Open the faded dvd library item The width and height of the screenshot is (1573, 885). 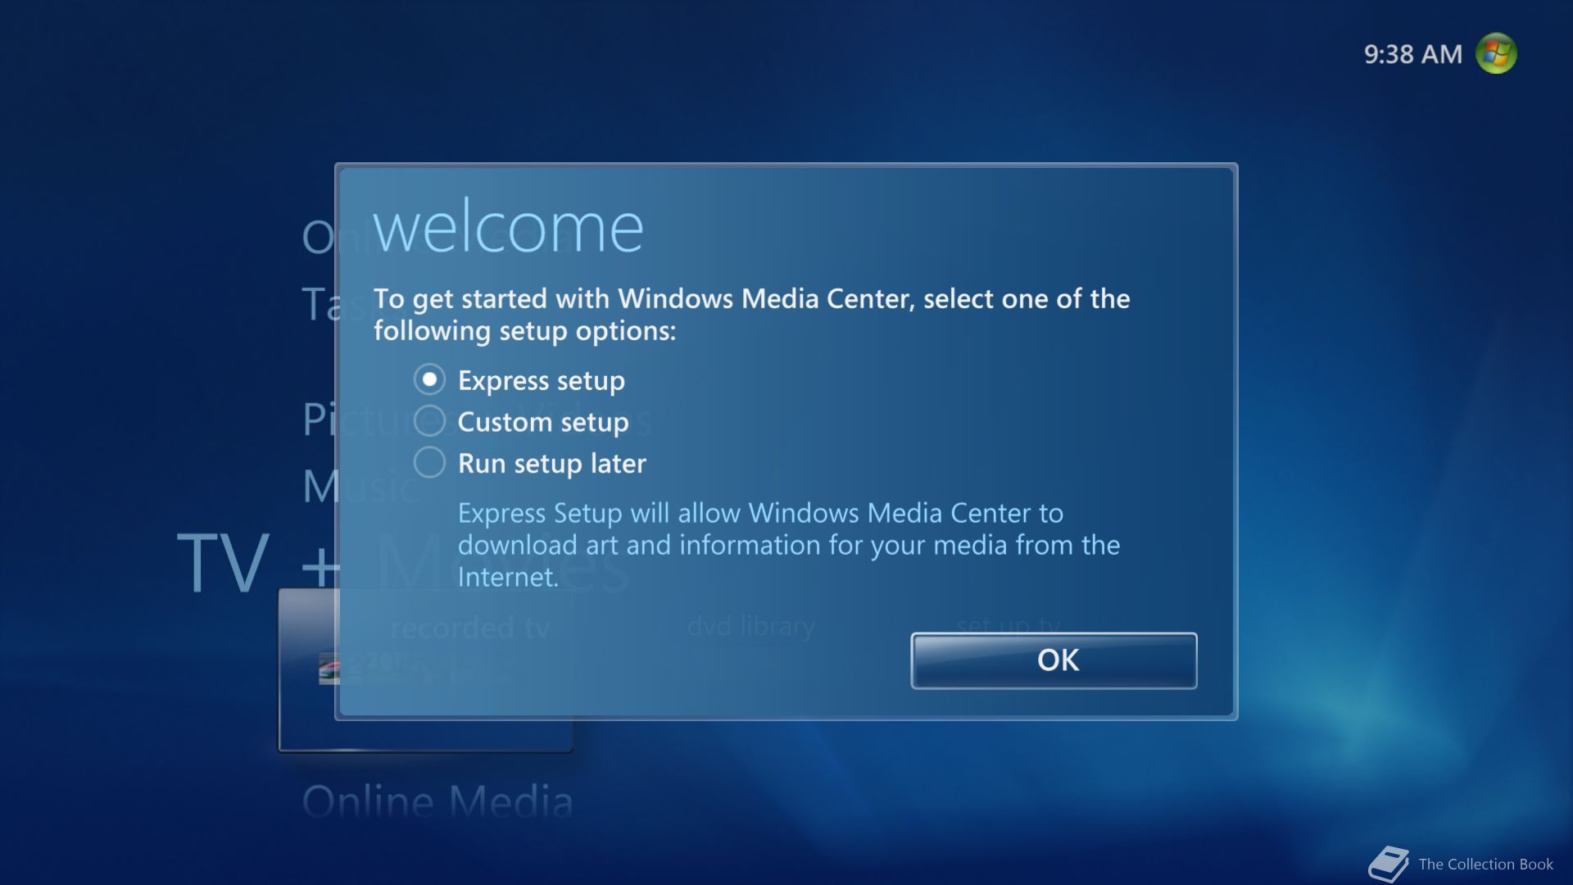tap(750, 627)
